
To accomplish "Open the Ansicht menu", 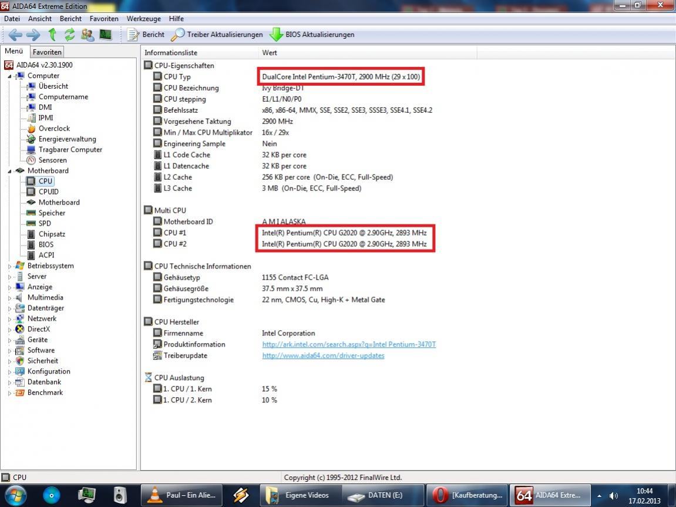I will point(40,19).
